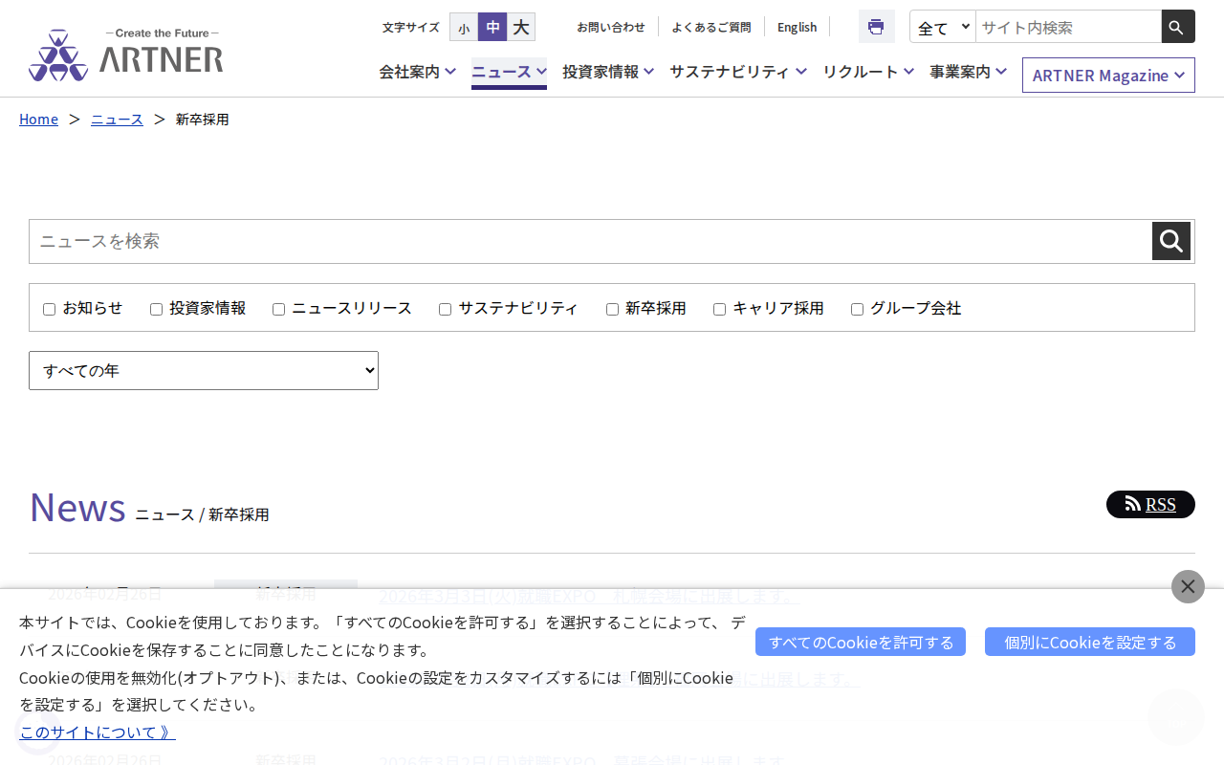This screenshot has width=1224, height=765.
Task: Click すべてのCookieを許可する button
Action: click(x=860, y=642)
